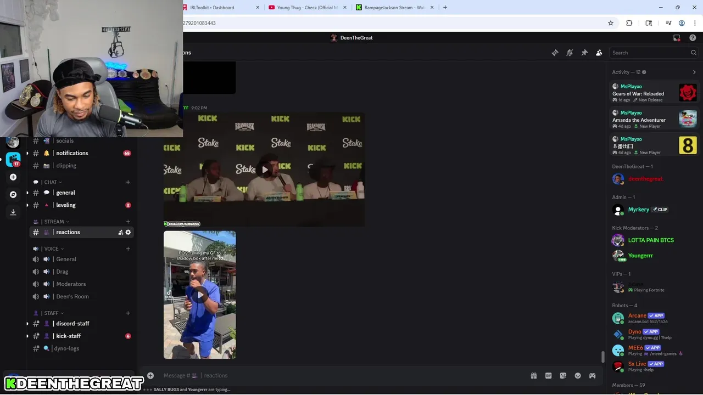Open pinned messages

tap(584, 53)
